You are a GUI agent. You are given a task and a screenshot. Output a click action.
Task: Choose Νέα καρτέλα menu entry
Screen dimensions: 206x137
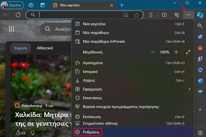133,24
